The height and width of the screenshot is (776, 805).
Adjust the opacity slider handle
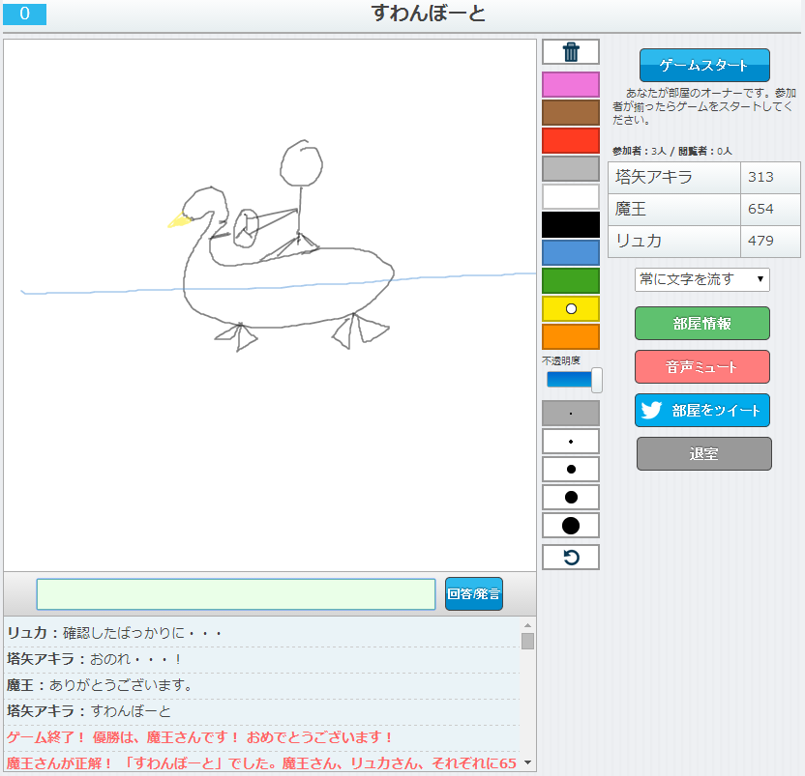(597, 380)
